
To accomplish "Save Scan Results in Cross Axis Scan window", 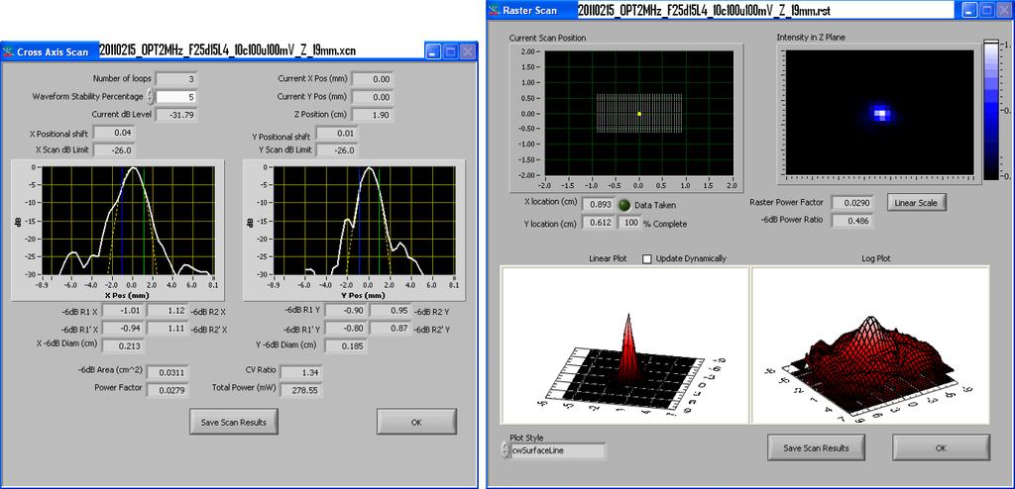I will point(234,422).
